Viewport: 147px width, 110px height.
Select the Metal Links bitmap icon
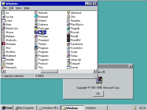pos(3,28)
